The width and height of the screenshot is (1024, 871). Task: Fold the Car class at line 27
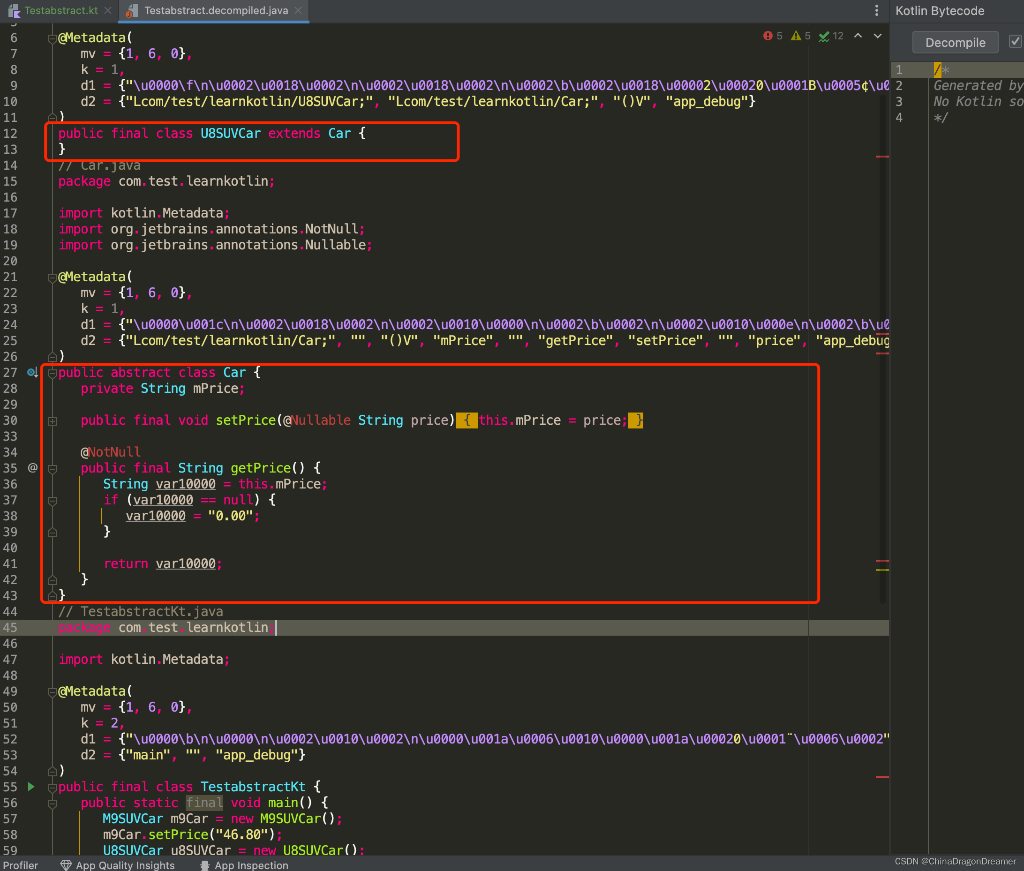52,373
